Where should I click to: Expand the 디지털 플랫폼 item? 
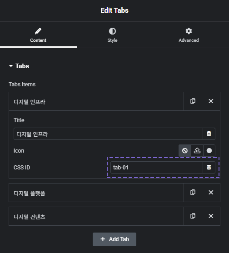pyautogui.click(x=96, y=193)
